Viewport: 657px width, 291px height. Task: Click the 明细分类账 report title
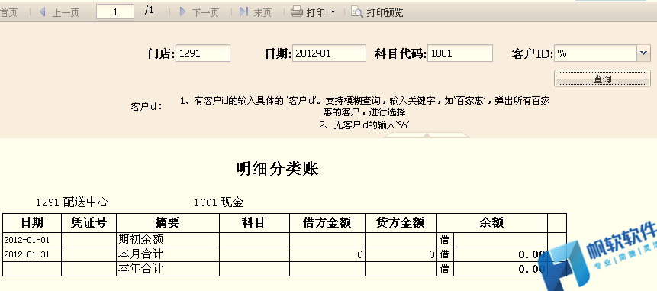click(278, 169)
